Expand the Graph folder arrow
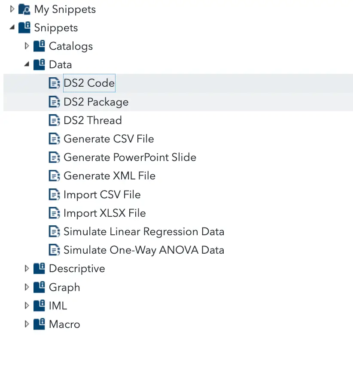The height and width of the screenshot is (382, 353). pyautogui.click(x=27, y=287)
